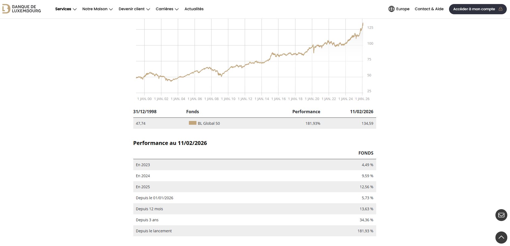Screen dimensions: 510x246
Task: Click the lock icon on the account button
Action: tap(501, 9)
